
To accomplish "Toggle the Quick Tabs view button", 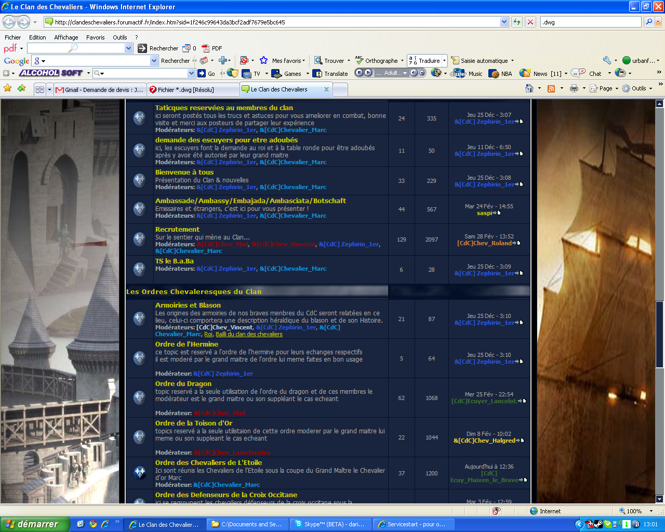I will 39,89.
